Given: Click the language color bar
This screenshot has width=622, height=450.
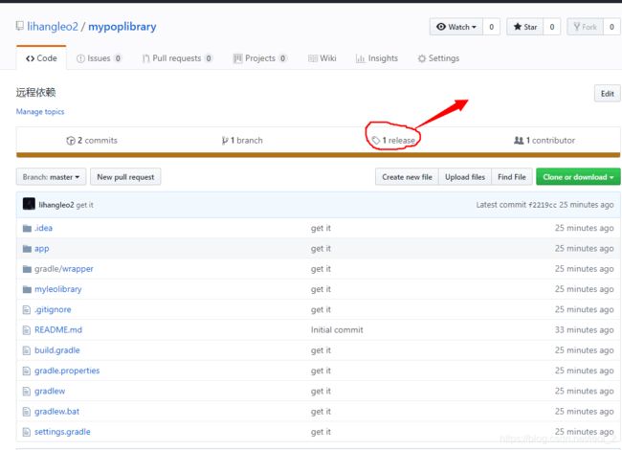Looking at the screenshot, I should coord(318,155).
